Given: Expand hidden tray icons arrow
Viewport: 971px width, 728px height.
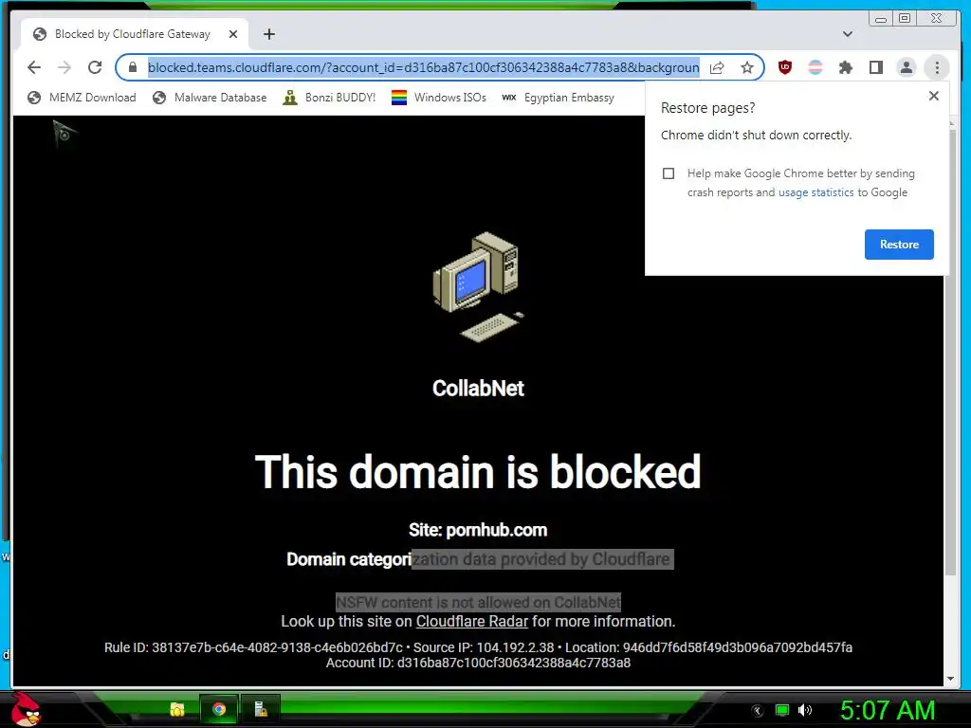Looking at the screenshot, I should click(757, 711).
